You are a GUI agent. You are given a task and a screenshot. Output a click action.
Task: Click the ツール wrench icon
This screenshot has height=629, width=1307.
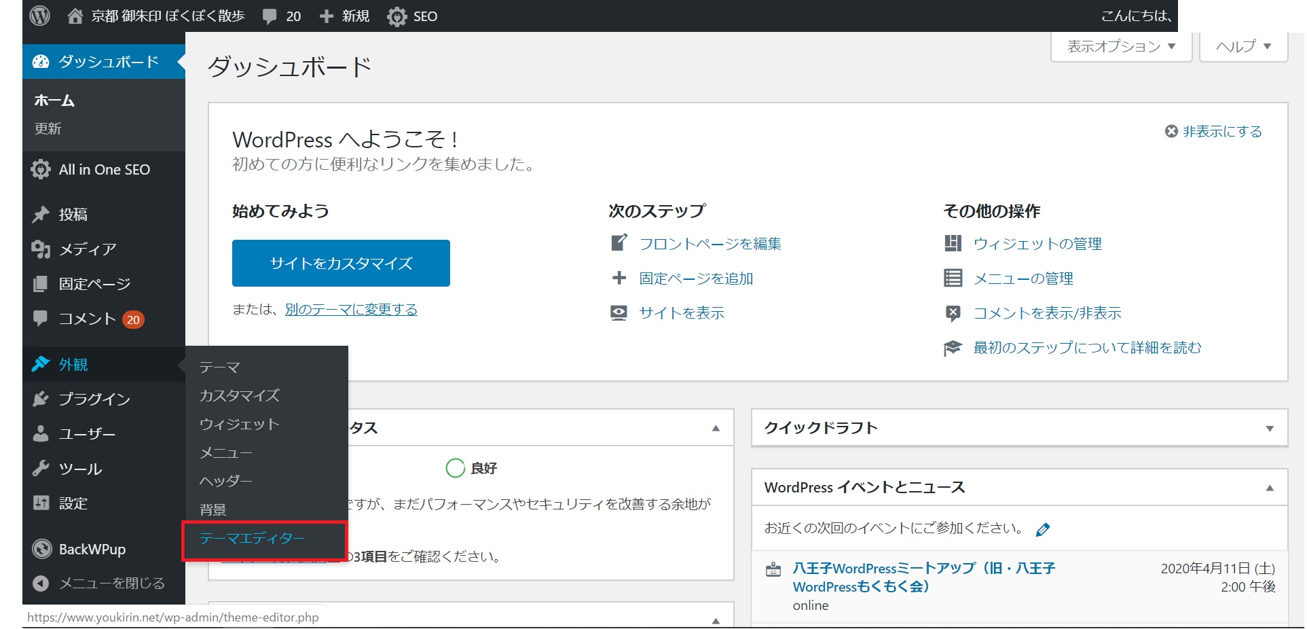[x=41, y=468]
